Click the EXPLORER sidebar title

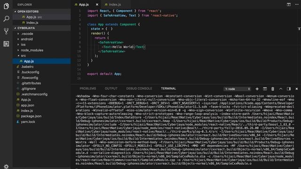[x=24, y=5]
